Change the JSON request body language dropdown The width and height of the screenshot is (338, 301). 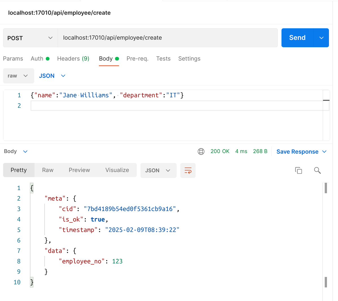point(52,76)
